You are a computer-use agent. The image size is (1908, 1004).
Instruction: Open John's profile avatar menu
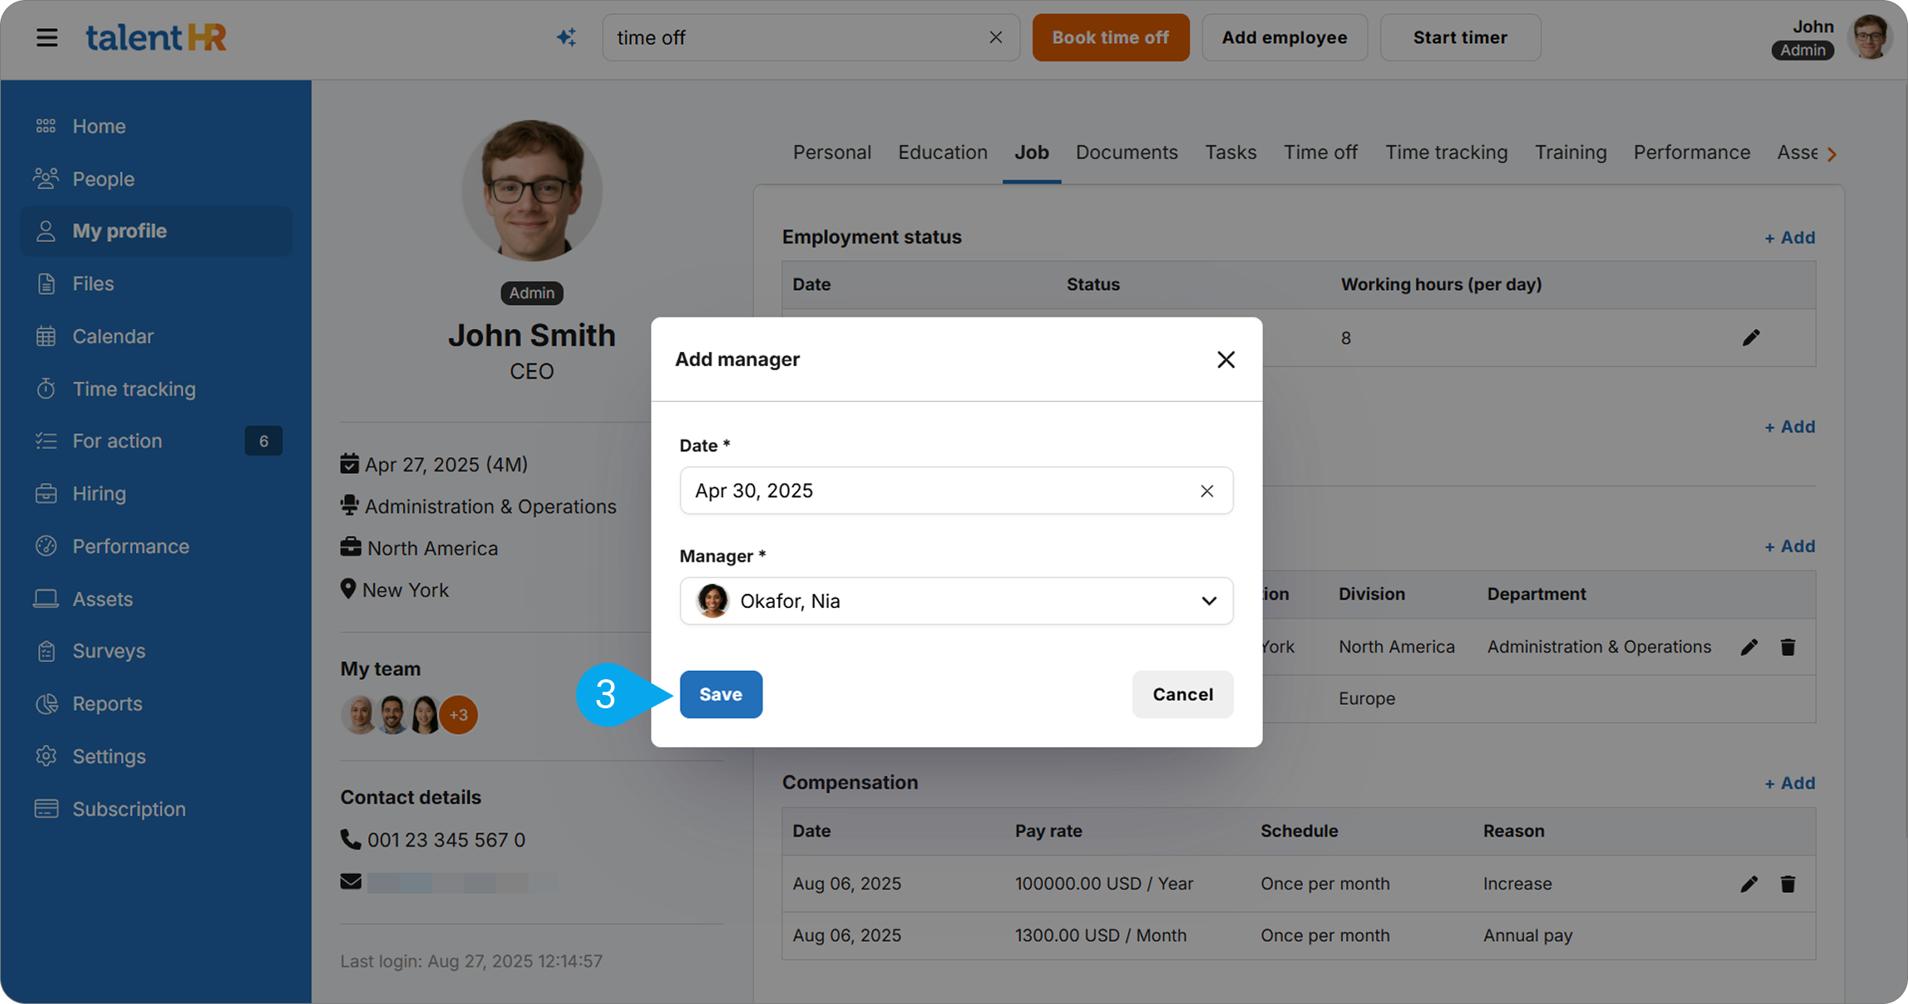(x=1871, y=36)
